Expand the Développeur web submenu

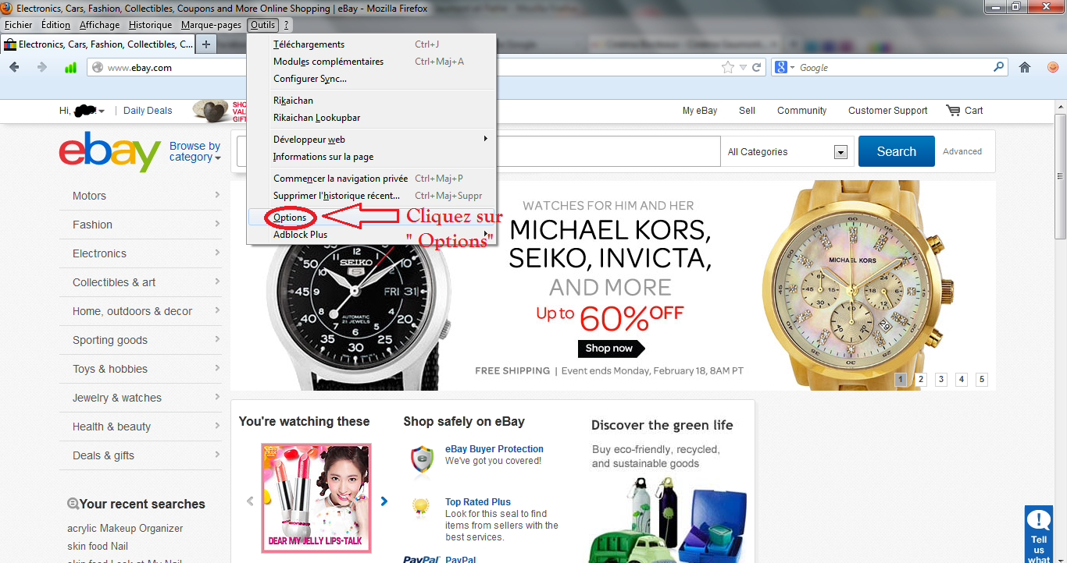372,140
